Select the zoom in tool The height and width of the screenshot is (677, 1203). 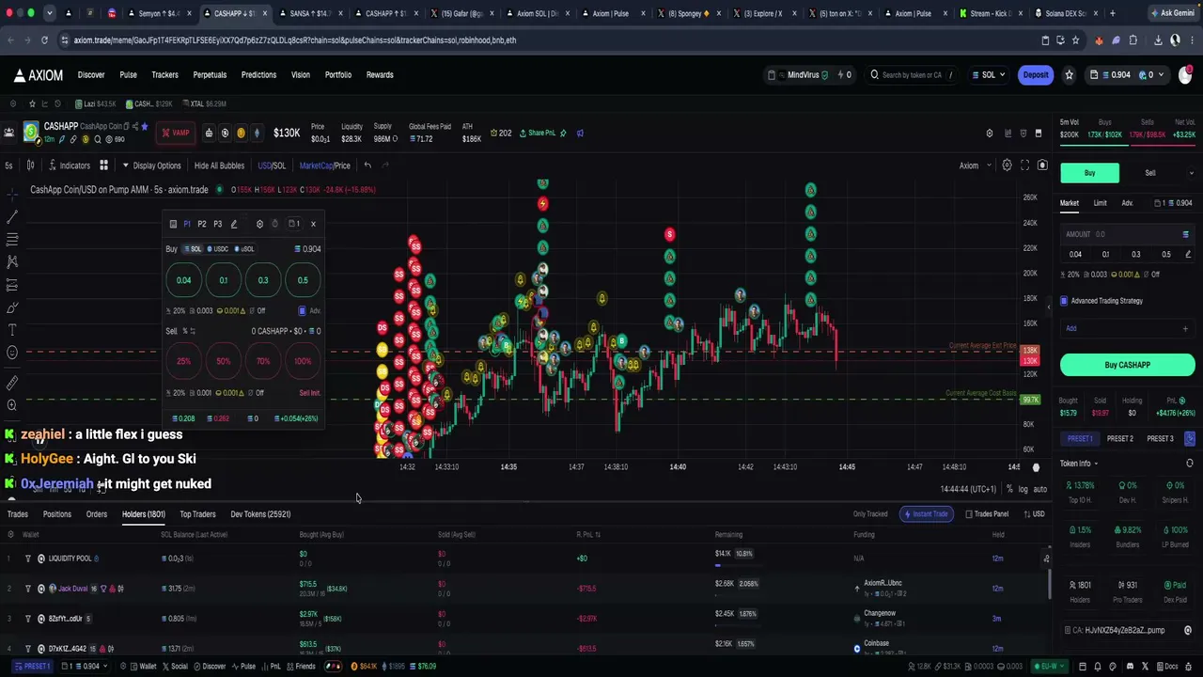point(12,405)
